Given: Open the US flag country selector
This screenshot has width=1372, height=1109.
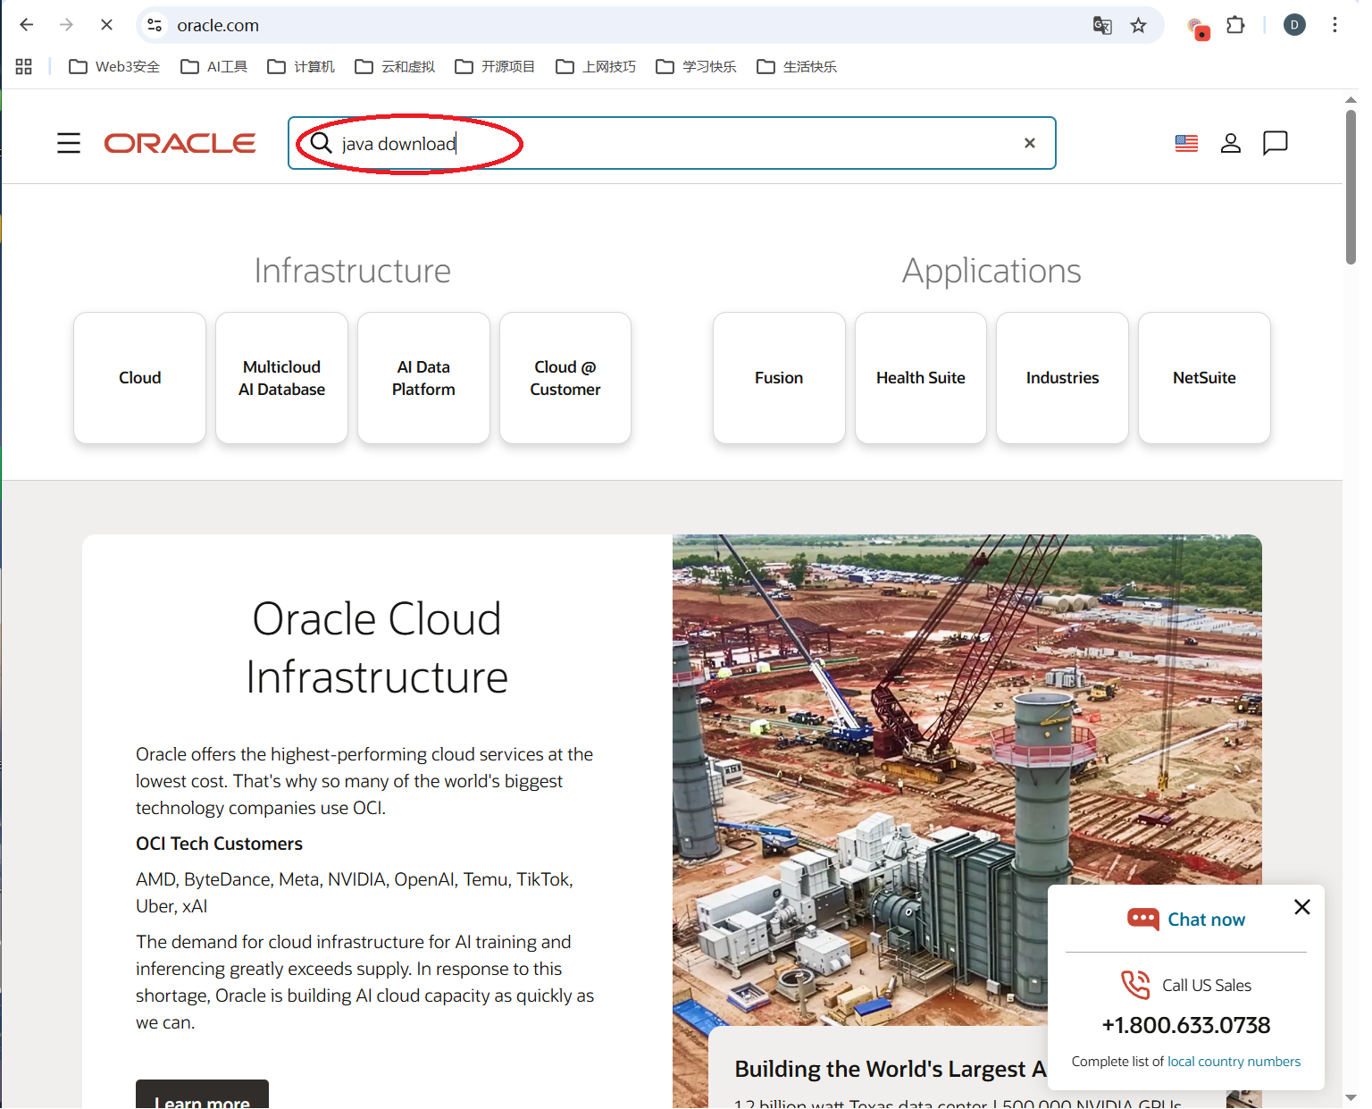Looking at the screenshot, I should tap(1186, 143).
